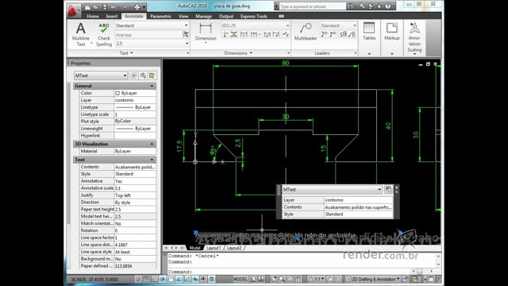Open the Tables panel icon
Image resolution: width=508 pixels, height=286 pixels.
[x=369, y=32]
